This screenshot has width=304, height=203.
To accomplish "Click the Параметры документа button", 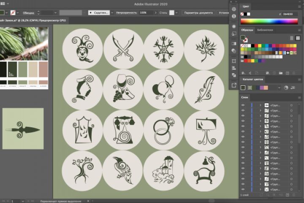I will coord(198,13).
